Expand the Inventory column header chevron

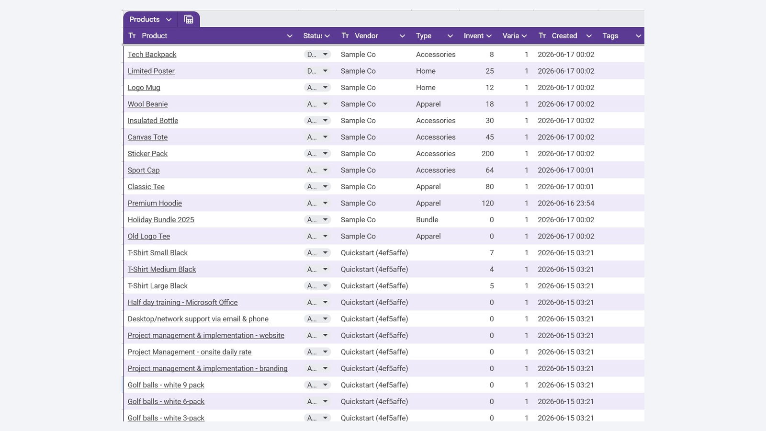pyautogui.click(x=489, y=36)
